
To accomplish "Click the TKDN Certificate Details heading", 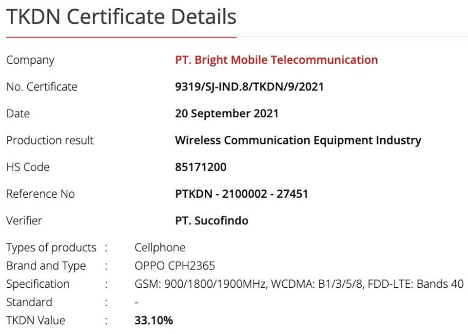I will pos(121,17).
